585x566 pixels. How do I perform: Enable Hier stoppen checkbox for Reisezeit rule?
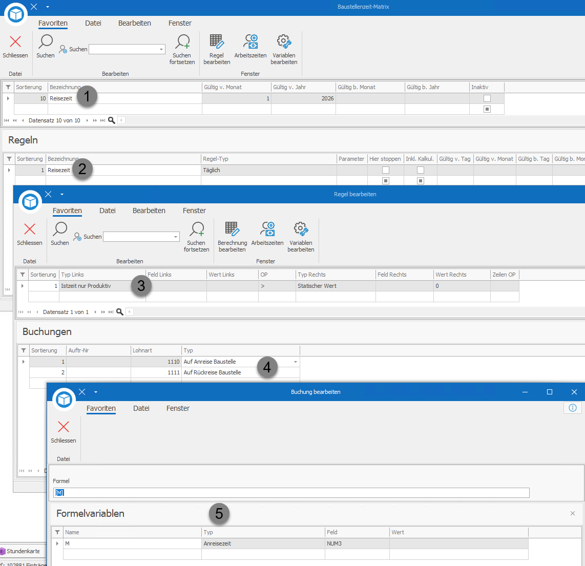pyautogui.click(x=386, y=170)
